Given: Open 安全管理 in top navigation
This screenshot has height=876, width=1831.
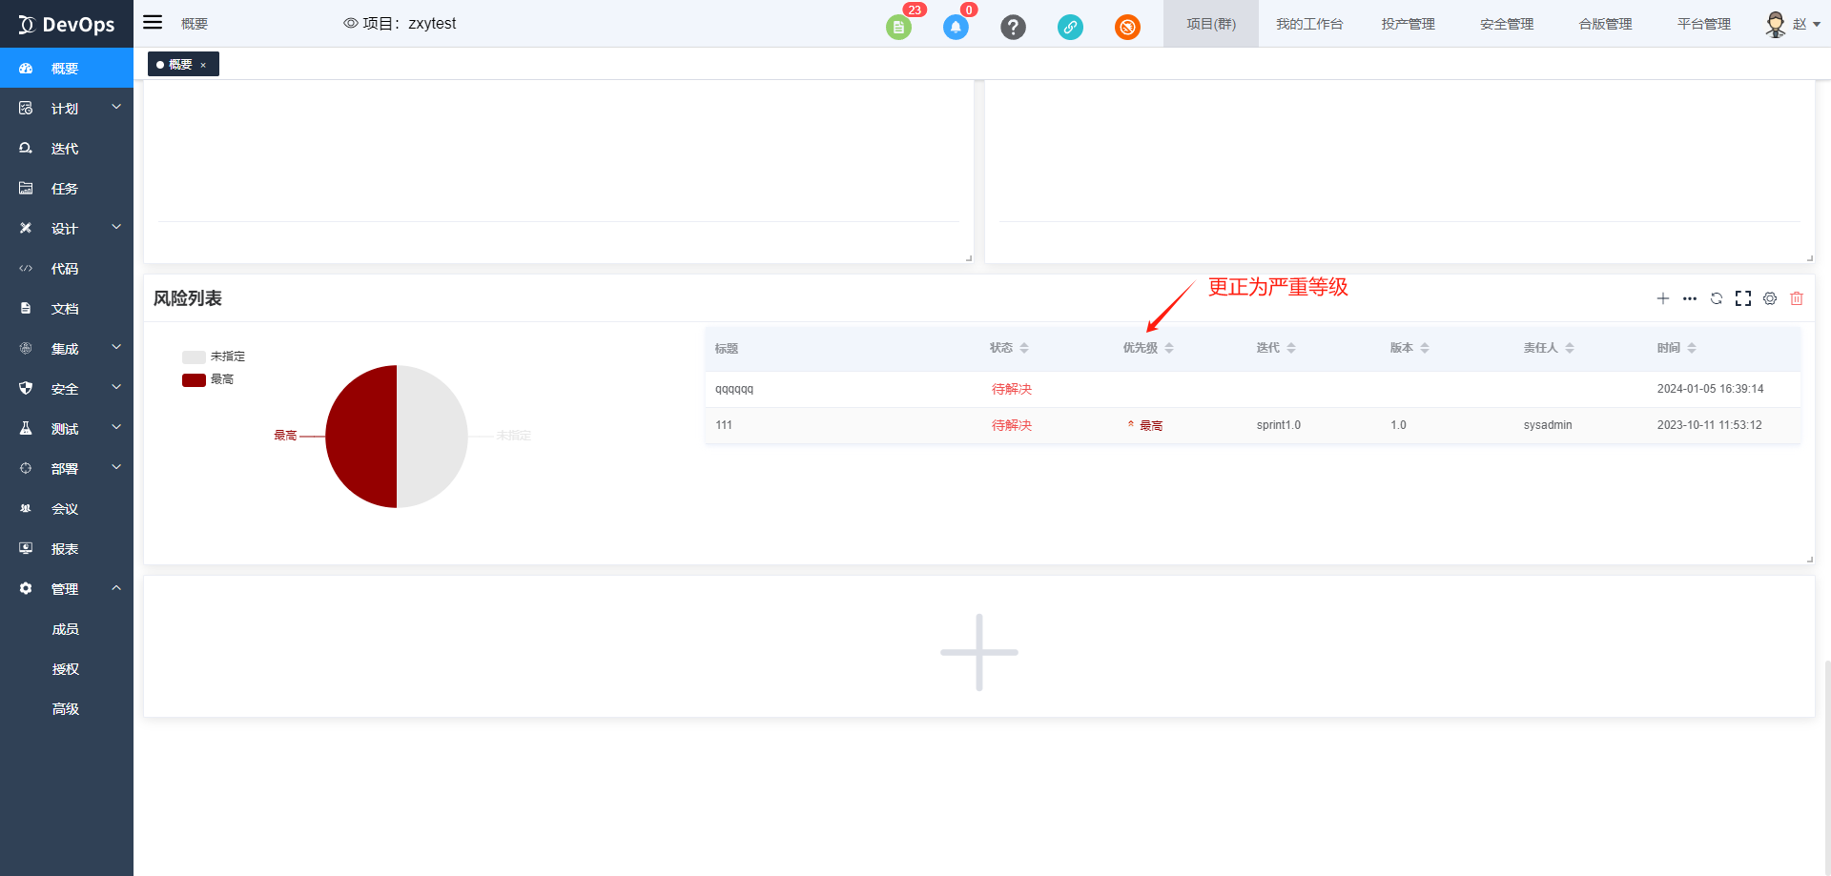Looking at the screenshot, I should click(1507, 24).
